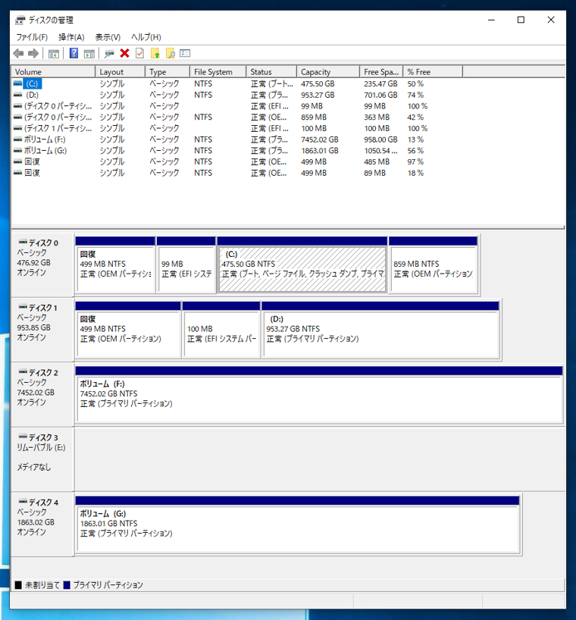Open the ヘルプ(H) menu
This screenshot has width=576, height=620.
(146, 37)
